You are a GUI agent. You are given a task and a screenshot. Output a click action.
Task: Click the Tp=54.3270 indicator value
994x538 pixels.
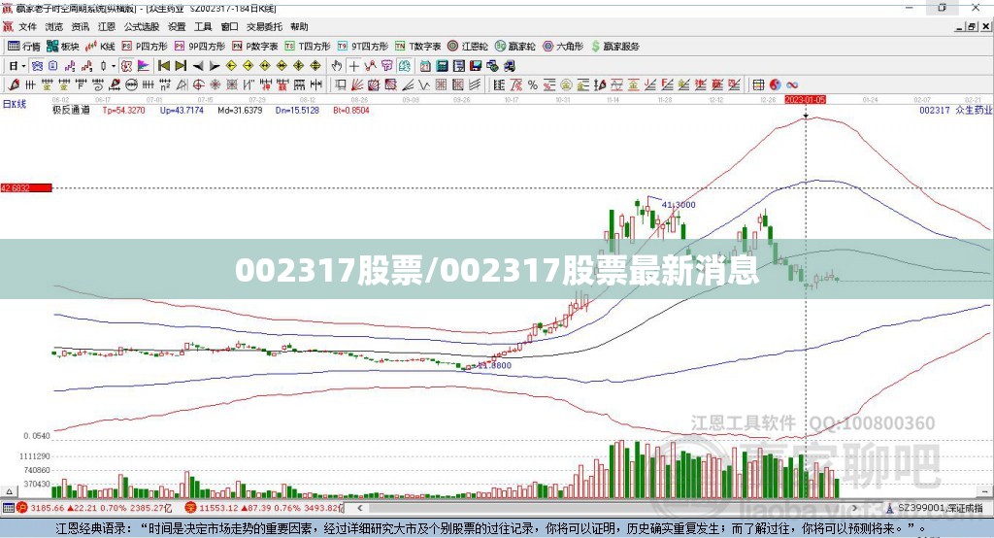(123, 111)
